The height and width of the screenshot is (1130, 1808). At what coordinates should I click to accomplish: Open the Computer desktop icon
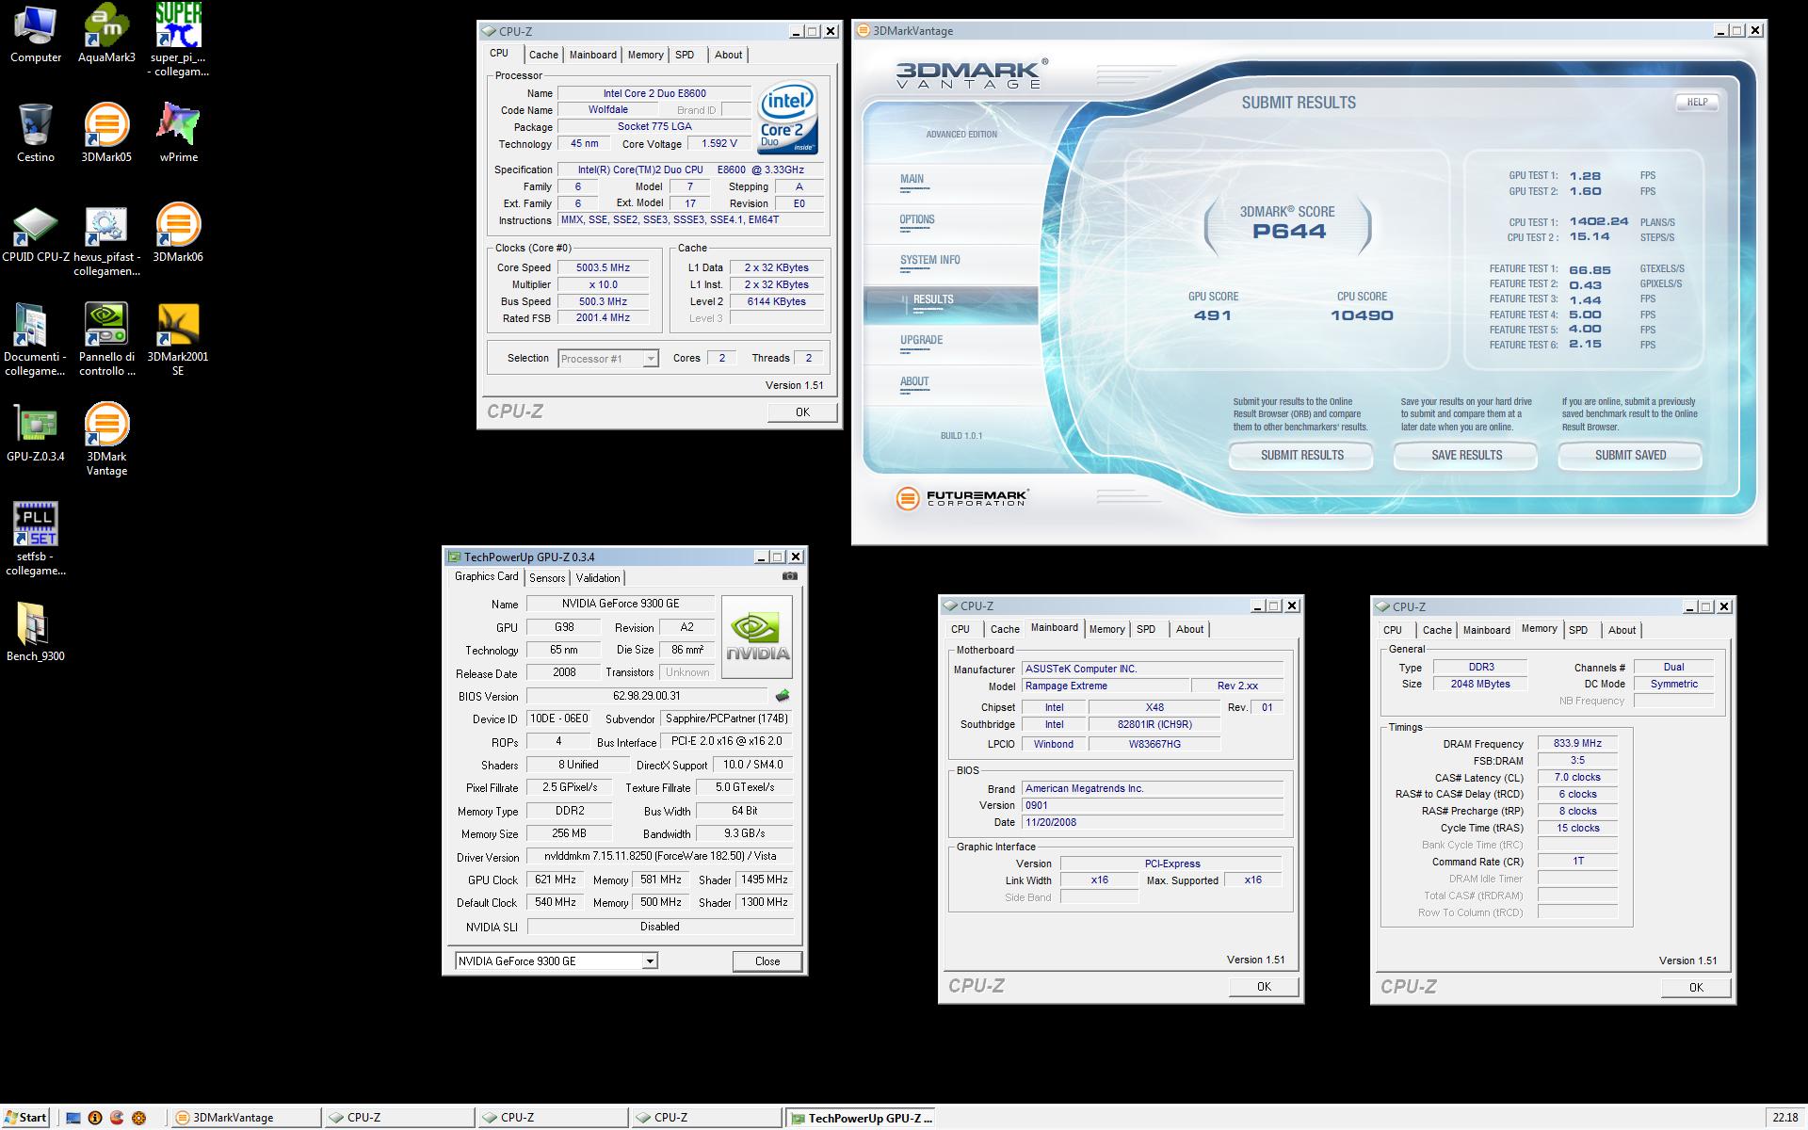(x=35, y=35)
